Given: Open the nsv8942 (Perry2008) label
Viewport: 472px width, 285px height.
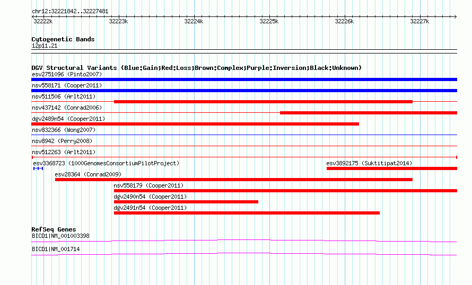Looking at the screenshot, I should [x=62, y=141].
